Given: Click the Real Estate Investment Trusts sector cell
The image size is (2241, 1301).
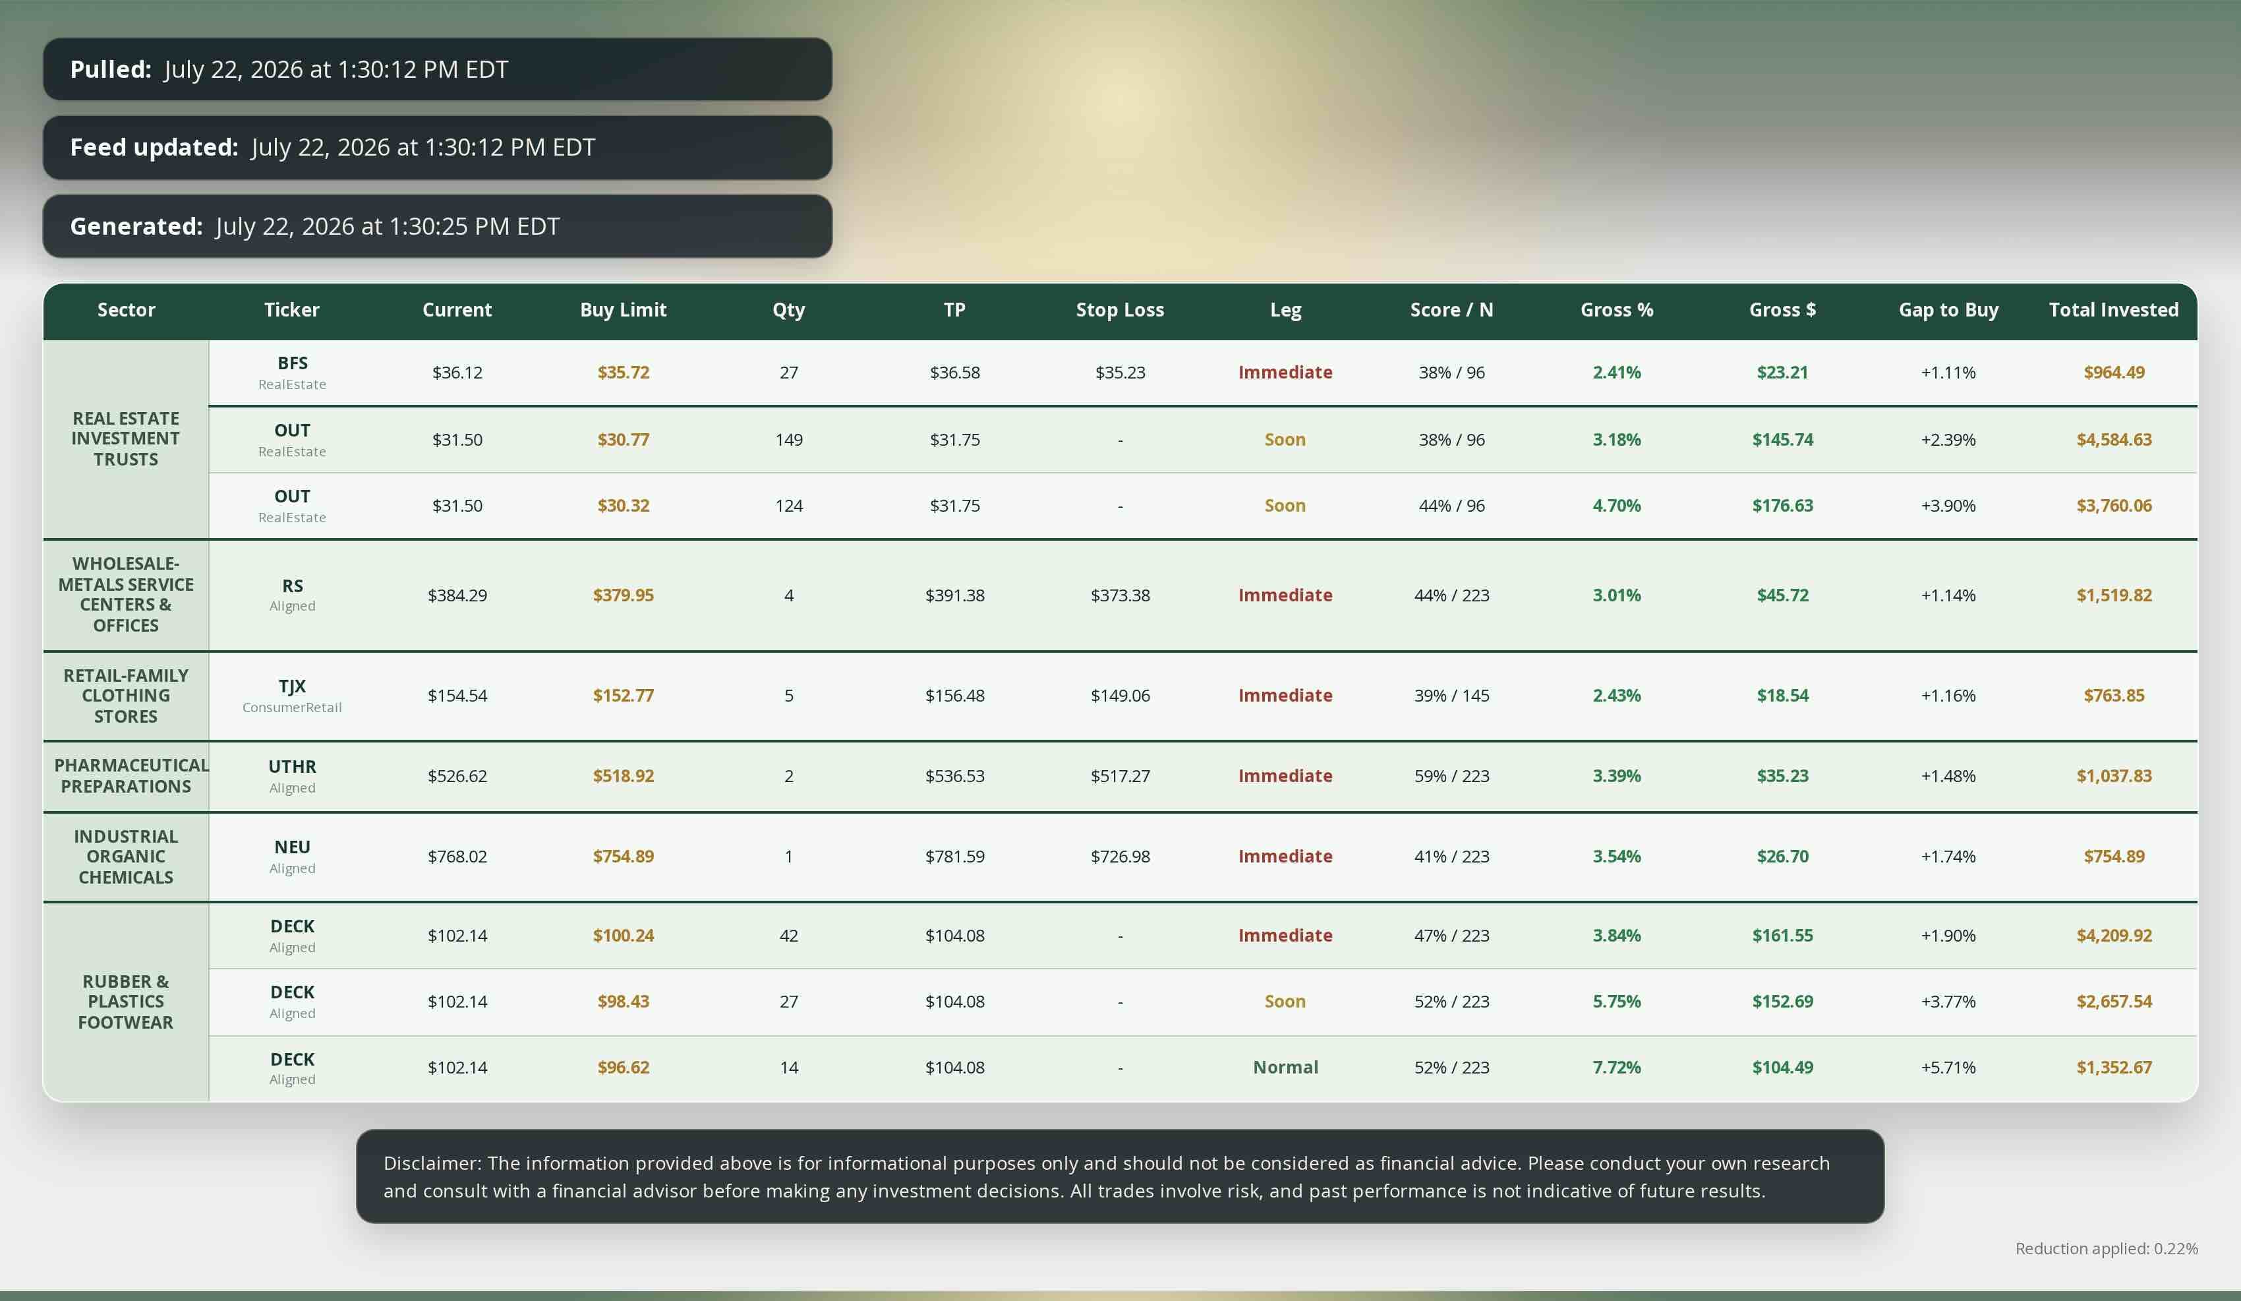Looking at the screenshot, I should 125,439.
